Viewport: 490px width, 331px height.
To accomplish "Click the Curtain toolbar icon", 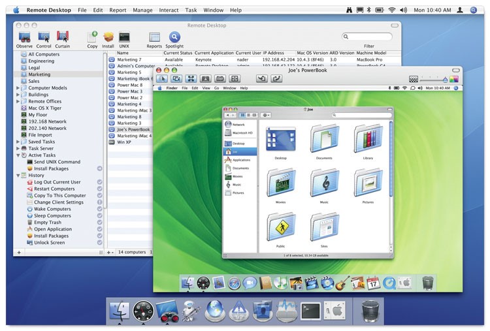I will tap(63, 37).
